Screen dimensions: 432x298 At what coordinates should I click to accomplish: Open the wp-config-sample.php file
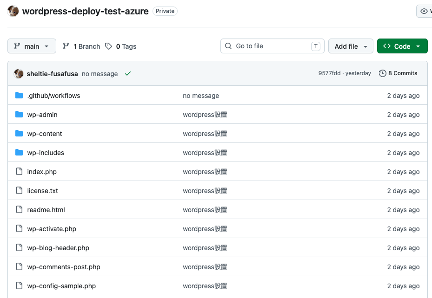pos(61,286)
